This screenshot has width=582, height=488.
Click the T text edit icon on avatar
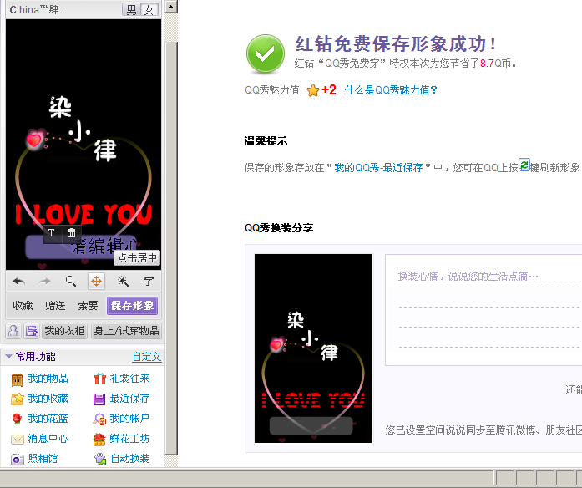click(52, 233)
